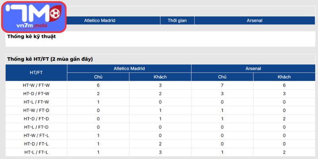Click the Arsenal header in top bar

[254, 21]
